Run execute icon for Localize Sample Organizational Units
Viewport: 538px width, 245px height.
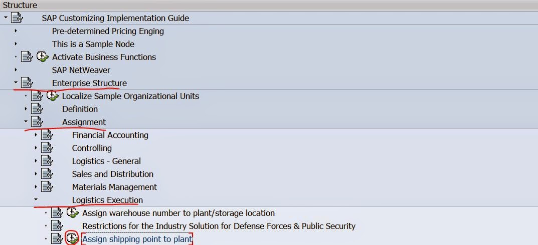pos(52,96)
